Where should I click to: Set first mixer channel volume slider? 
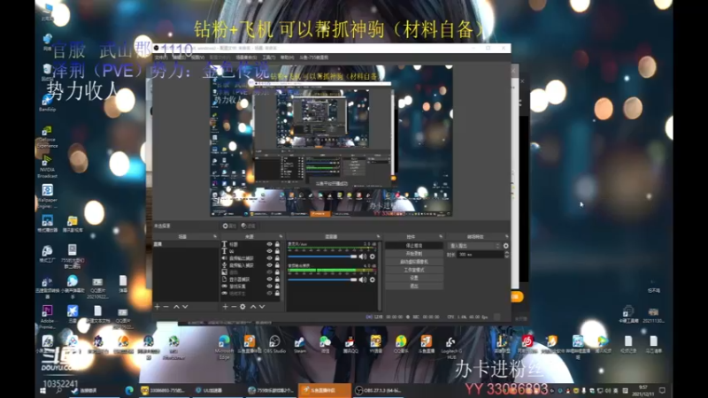323,256
